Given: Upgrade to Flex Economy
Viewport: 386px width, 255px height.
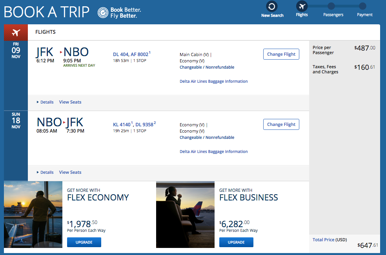Looking at the screenshot, I should coord(84,242).
